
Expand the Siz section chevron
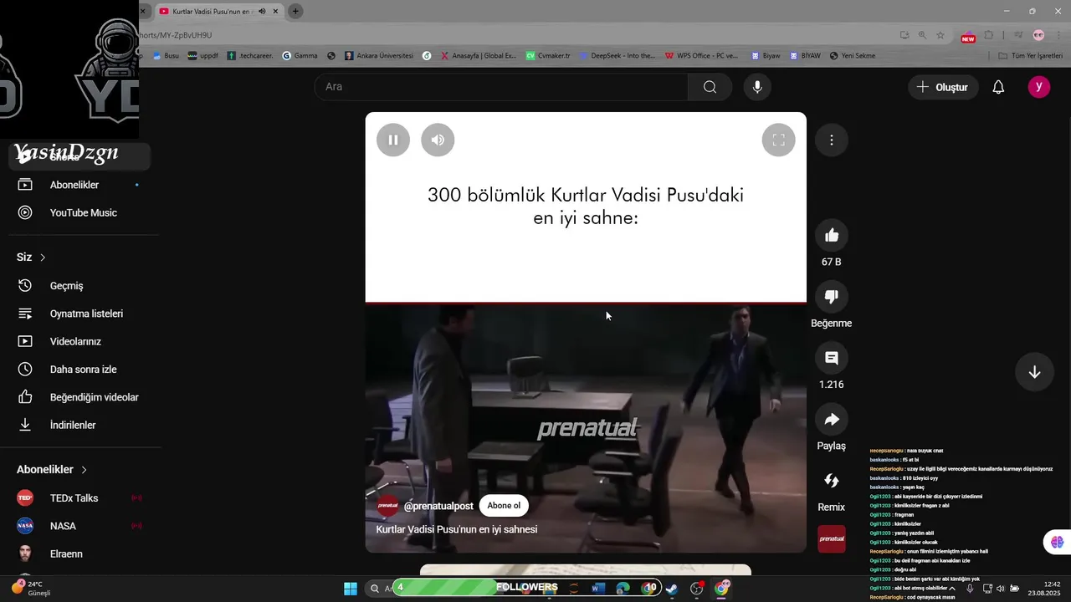(43, 258)
